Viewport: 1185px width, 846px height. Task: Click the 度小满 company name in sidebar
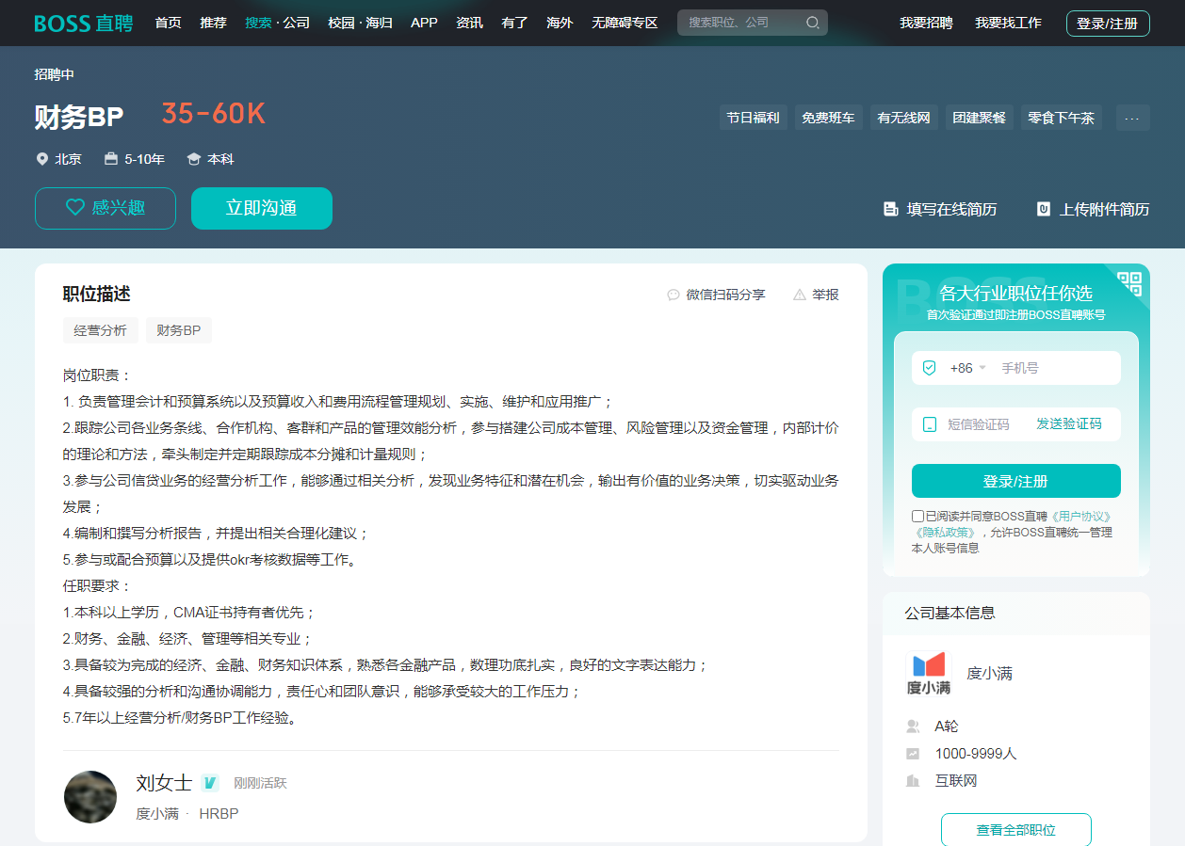[x=990, y=674]
